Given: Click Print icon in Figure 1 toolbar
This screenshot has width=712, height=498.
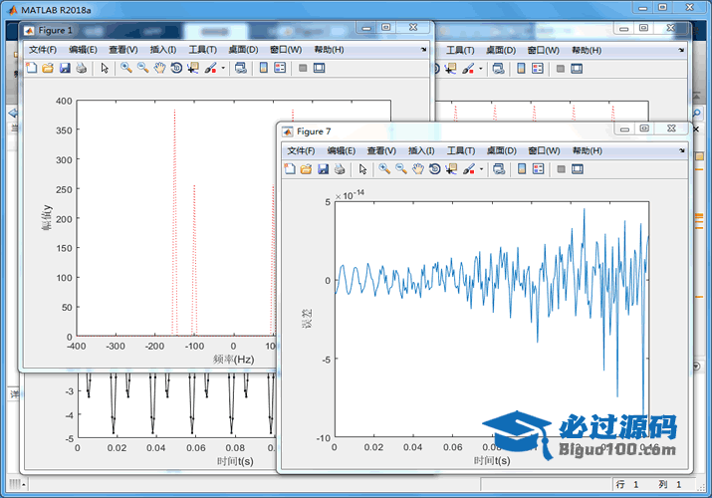Looking at the screenshot, I should [82, 68].
